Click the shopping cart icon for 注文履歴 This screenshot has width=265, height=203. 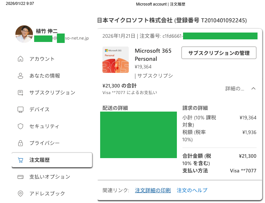coord(20,160)
